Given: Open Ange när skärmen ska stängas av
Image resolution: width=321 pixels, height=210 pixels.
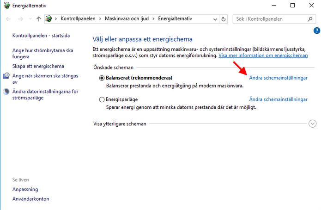Looking at the screenshot, I should 45,79.
